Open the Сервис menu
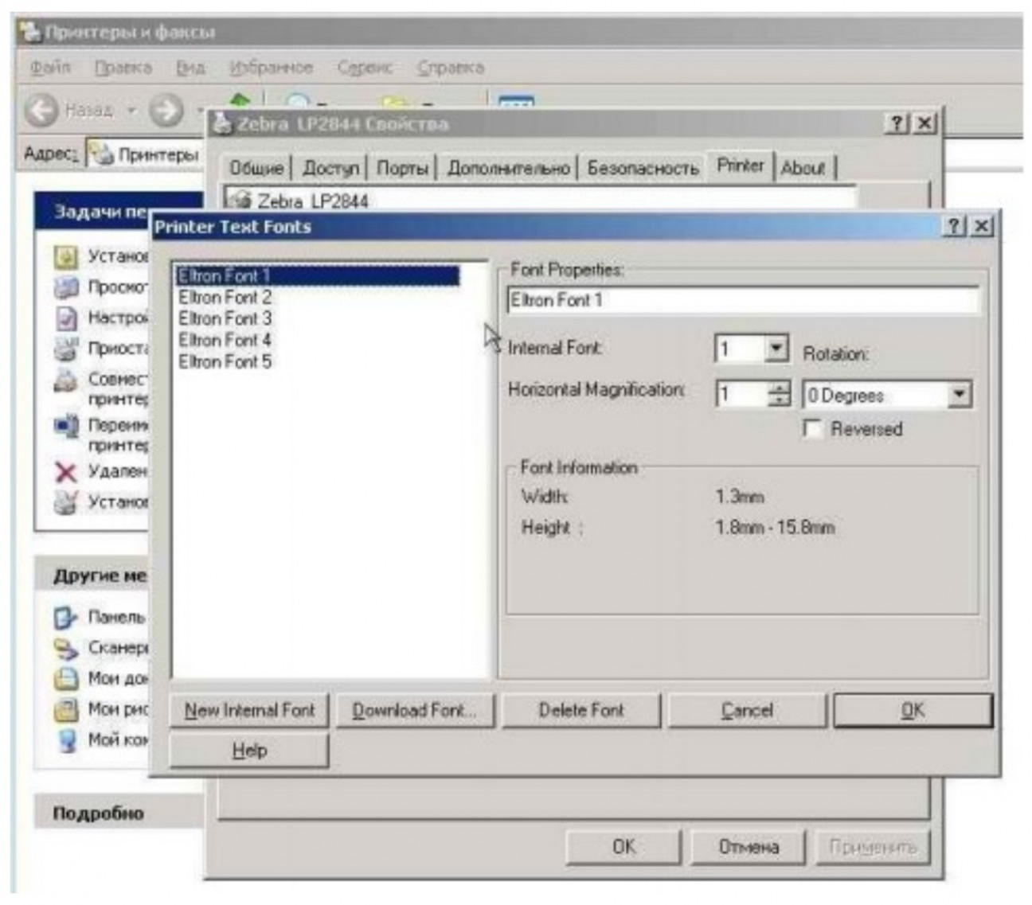This screenshot has width=1032, height=905. 365,68
